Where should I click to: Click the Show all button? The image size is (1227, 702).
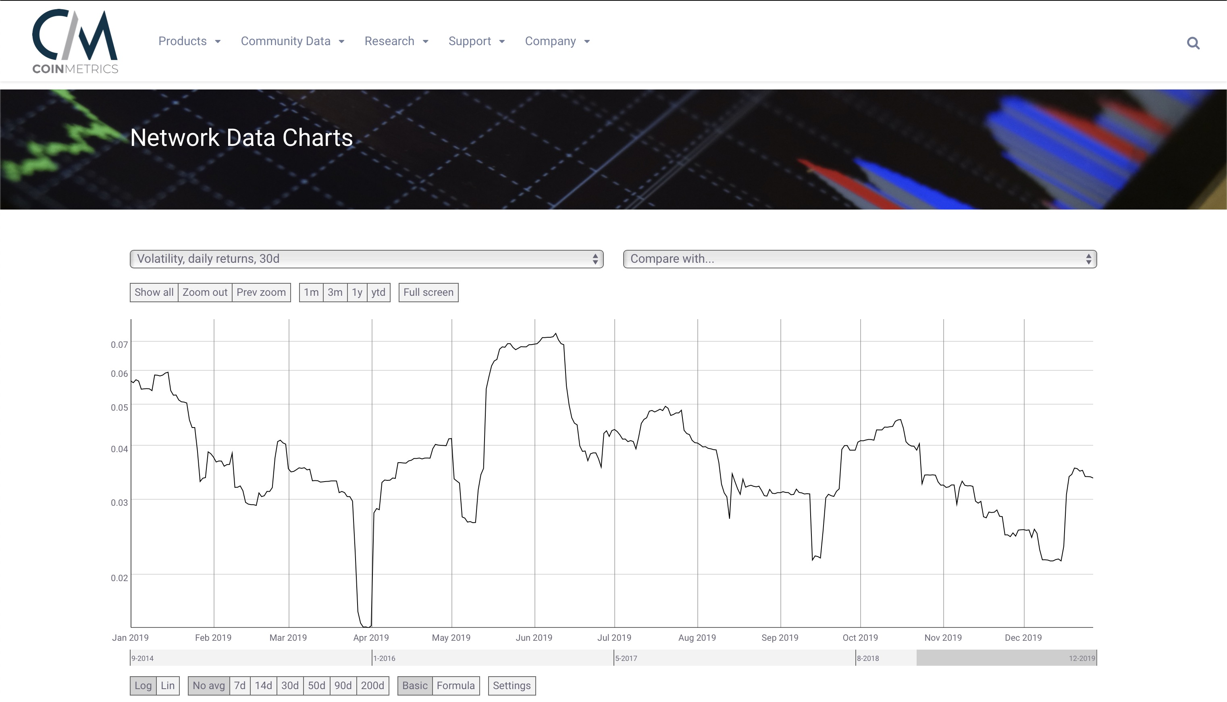154,292
